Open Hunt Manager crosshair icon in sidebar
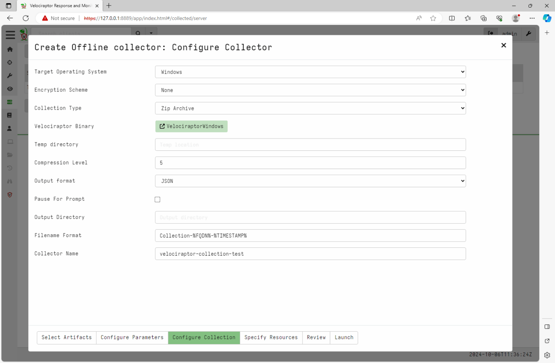 pos(10,63)
